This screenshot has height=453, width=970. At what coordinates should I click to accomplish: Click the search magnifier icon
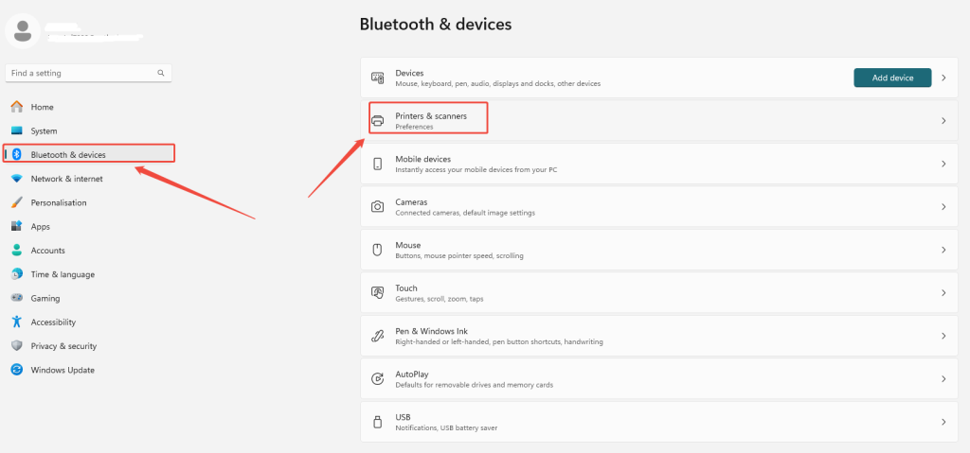point(162,73)
